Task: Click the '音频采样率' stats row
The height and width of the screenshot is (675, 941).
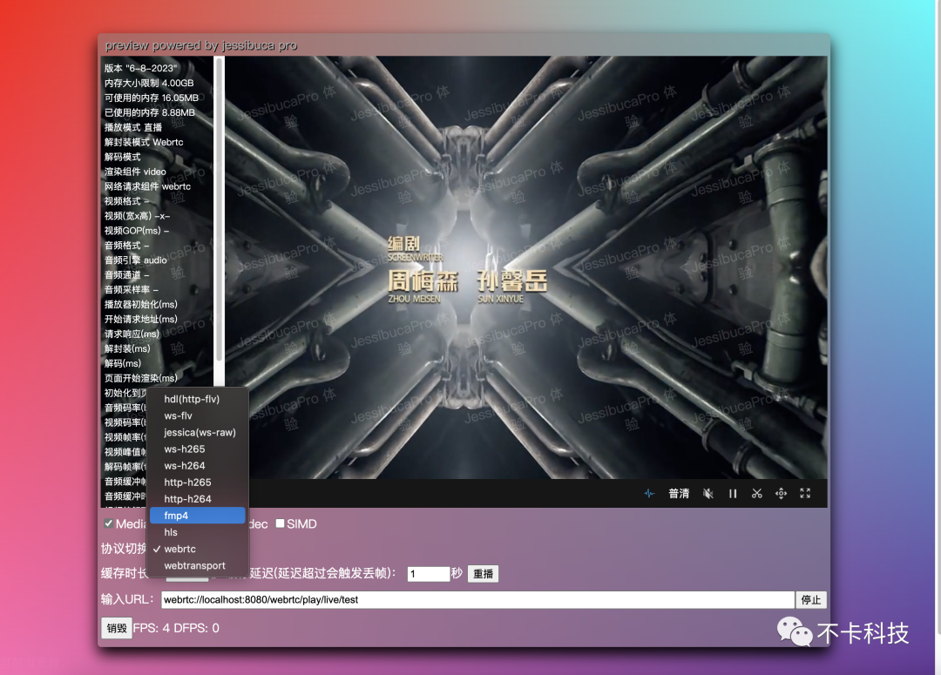Action: pyautogui.click(x=132, y=290)
